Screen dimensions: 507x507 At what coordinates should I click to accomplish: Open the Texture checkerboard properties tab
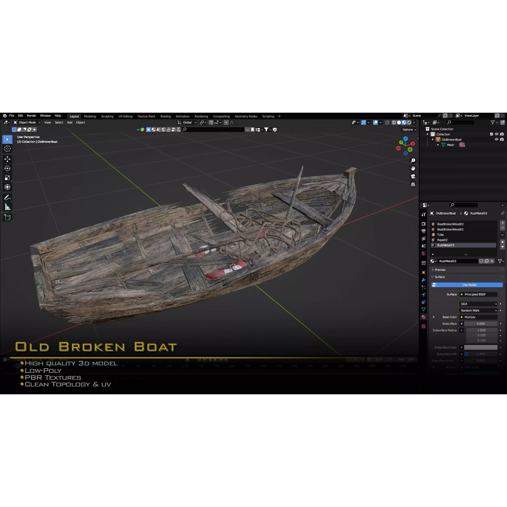point(423,327)
